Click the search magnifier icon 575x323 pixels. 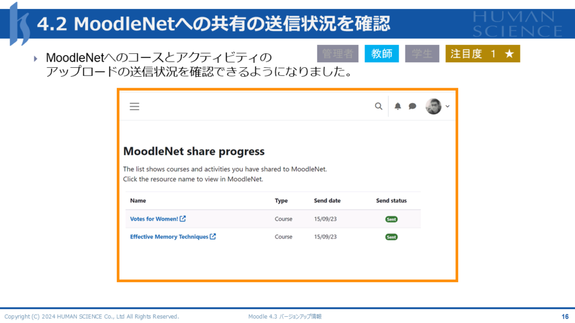pyautogui.click(x=378, y=106)
